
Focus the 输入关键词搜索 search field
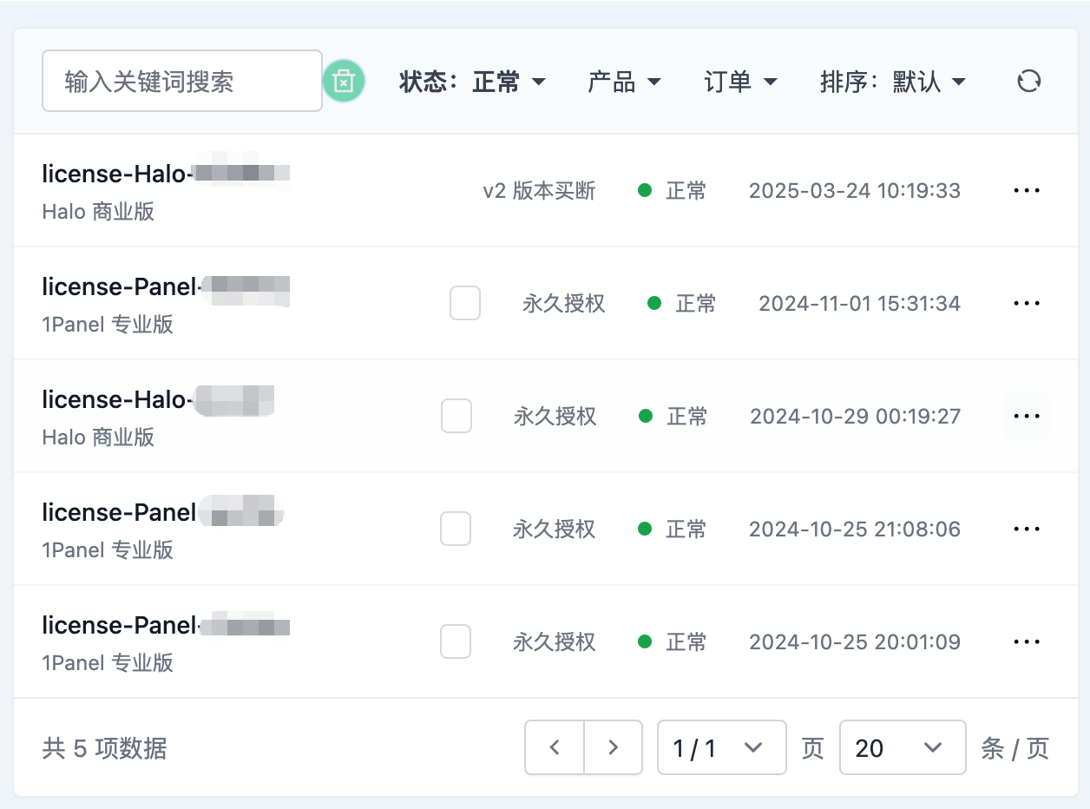[x=182, y=82]
